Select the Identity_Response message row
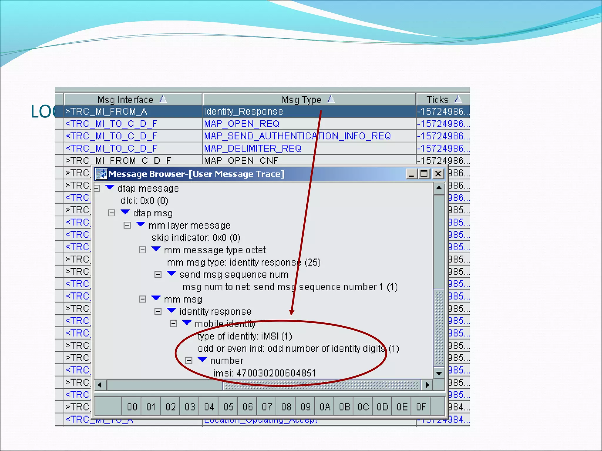 click(243, 112)
